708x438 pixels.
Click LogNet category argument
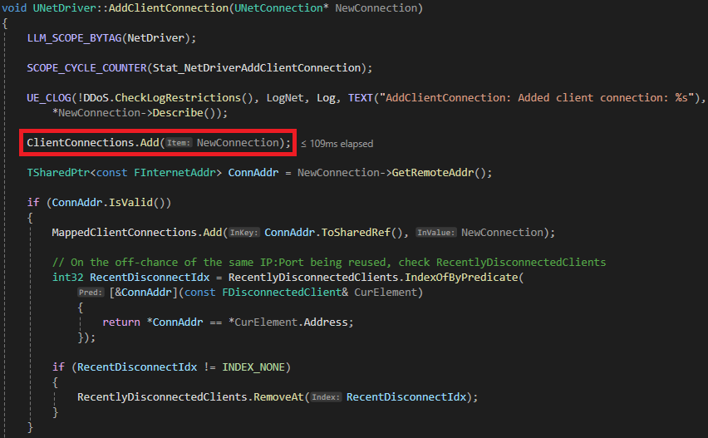285,98
